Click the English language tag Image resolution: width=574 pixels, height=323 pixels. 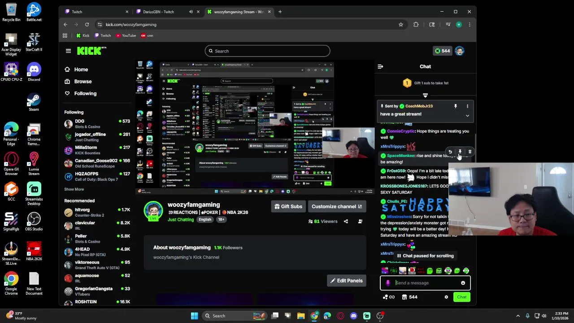point(205,219)
